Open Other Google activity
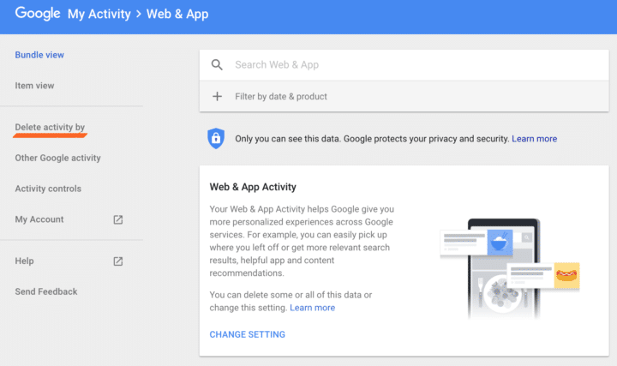Viewport: 617px width, 366px height. tap(58, 158)
